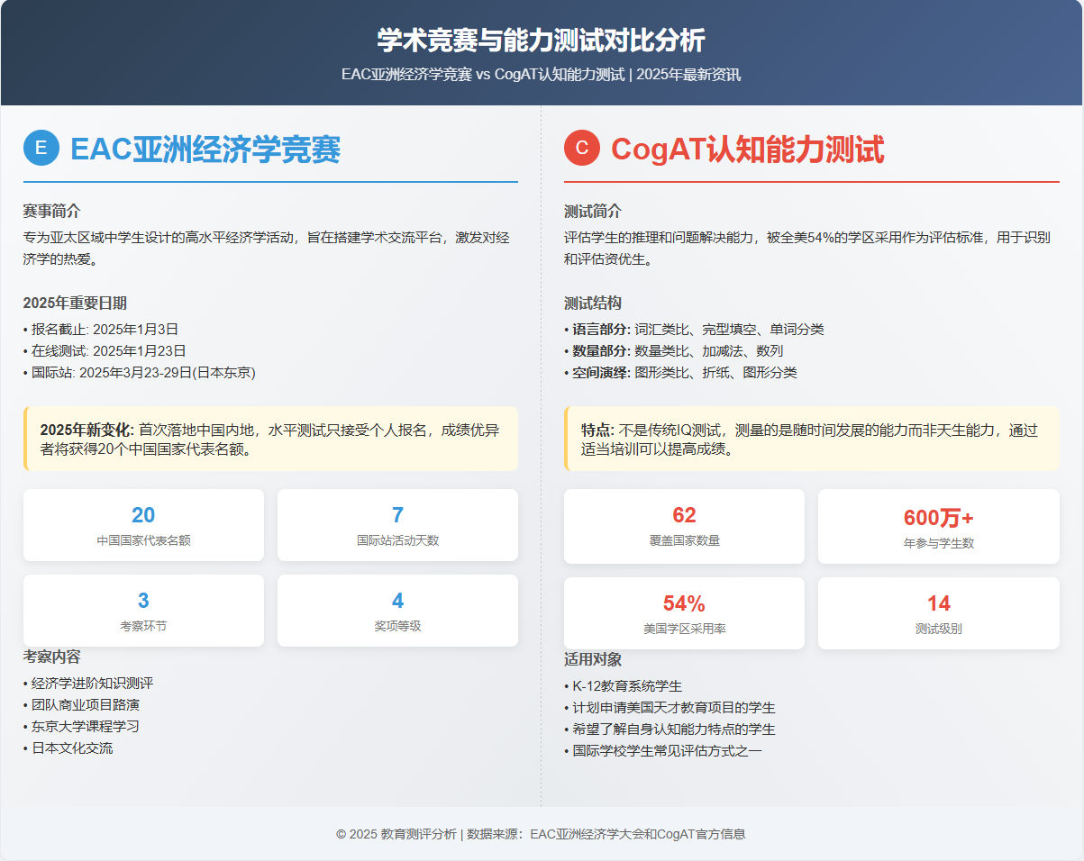
Task: Click the 考察内容 heading
Action: coord(52,657)
